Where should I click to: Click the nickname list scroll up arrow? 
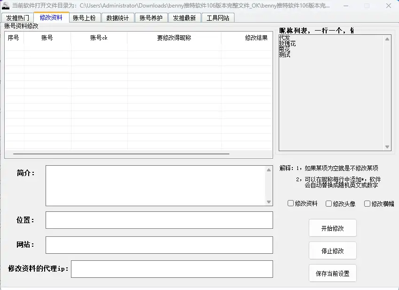tap(387, 39)
